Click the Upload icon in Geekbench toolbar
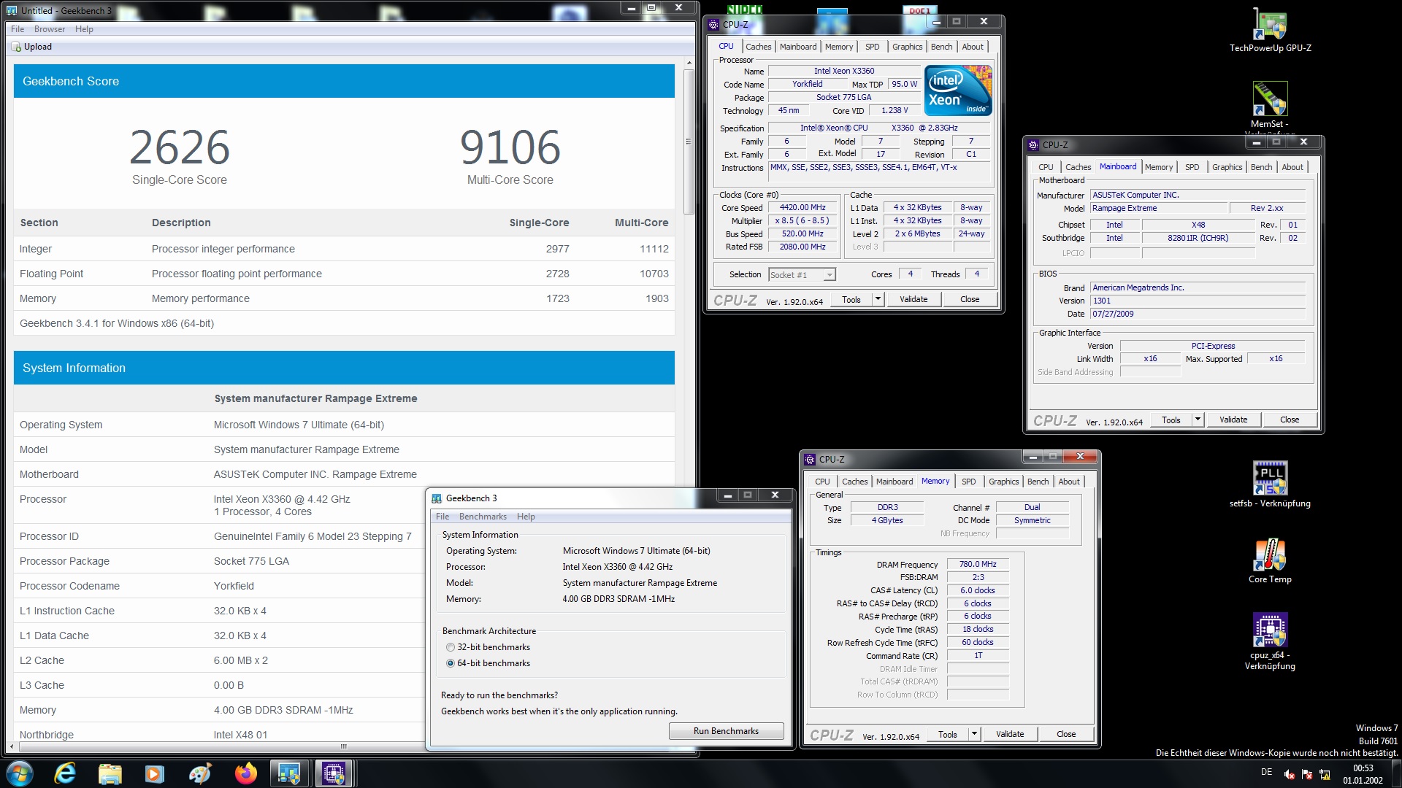 [16, 47]
